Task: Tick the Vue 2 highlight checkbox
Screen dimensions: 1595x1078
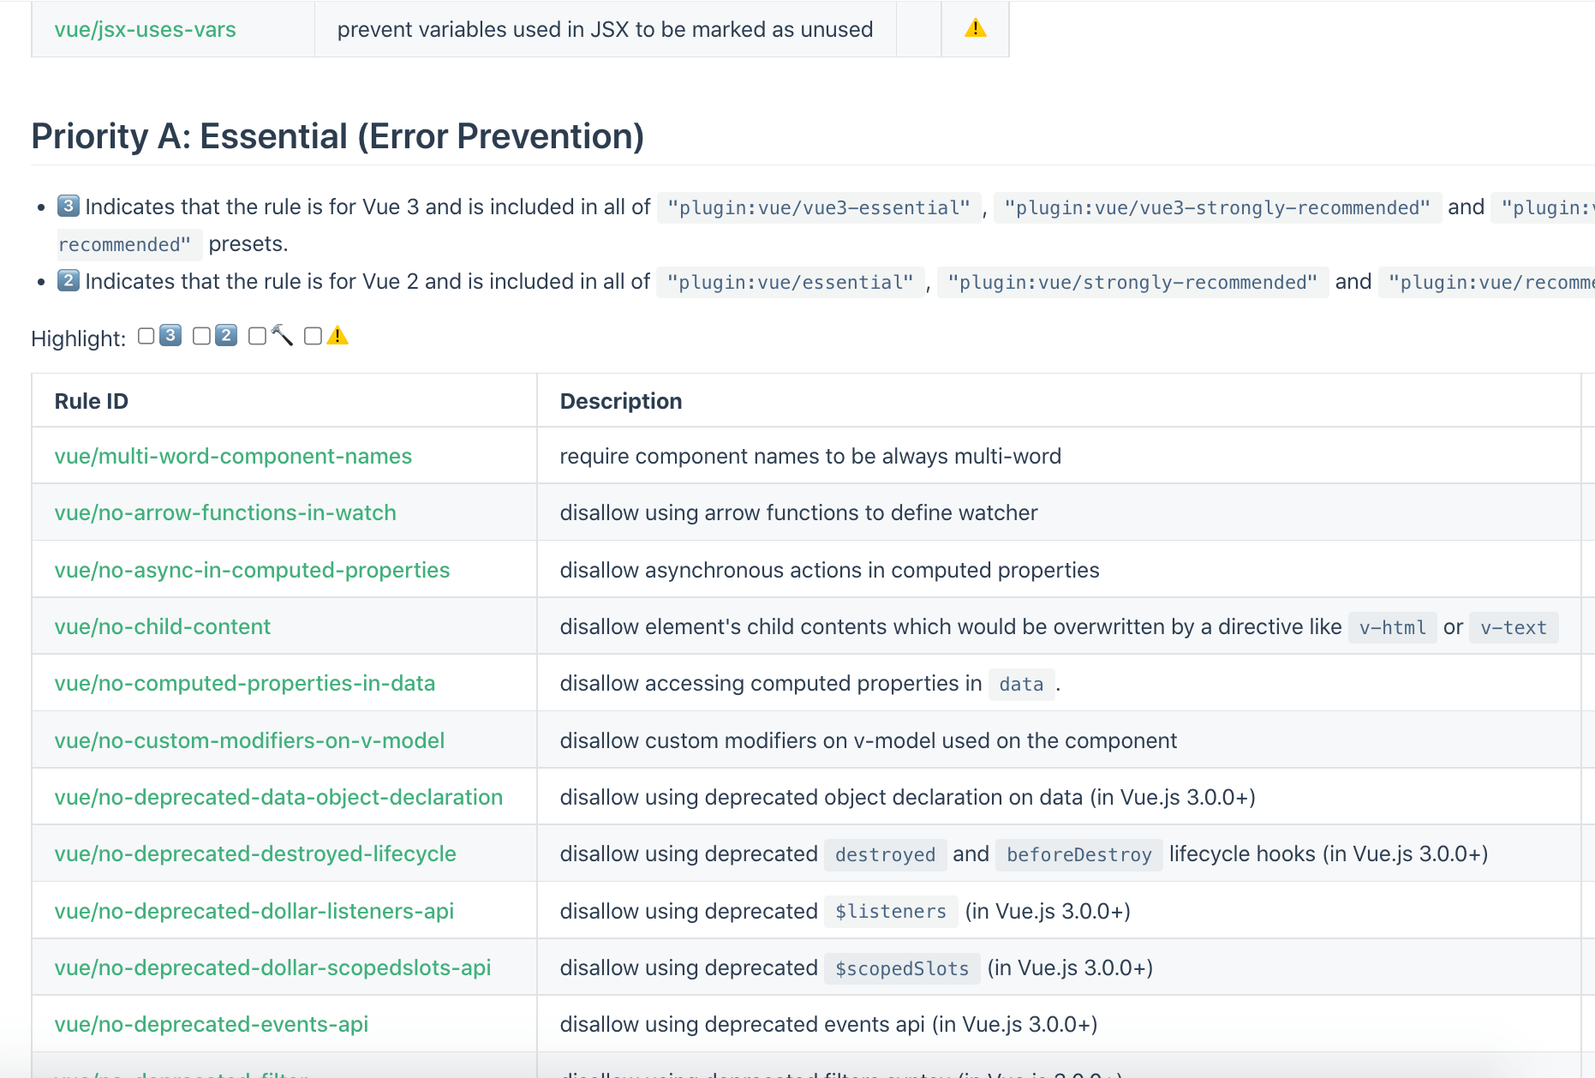Action: click(x=201, y=336)
